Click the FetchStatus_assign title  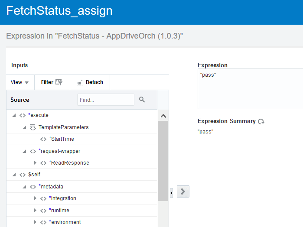tap(59, 11)
